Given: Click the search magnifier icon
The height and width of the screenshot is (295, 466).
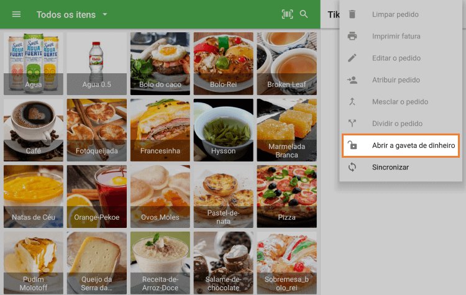Looking at the screenshot, I should point(304,14).
